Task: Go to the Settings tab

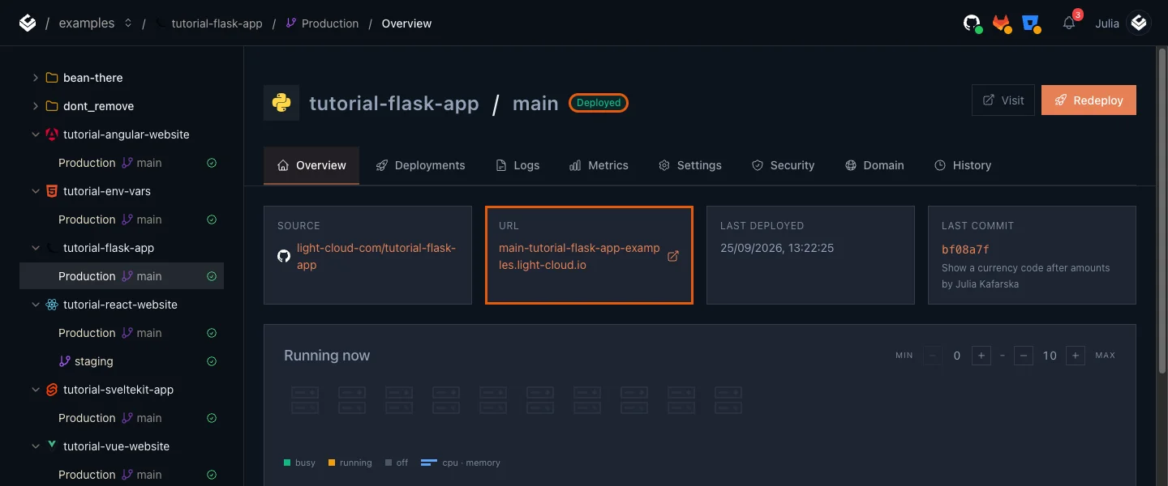Action: [689, 165]
